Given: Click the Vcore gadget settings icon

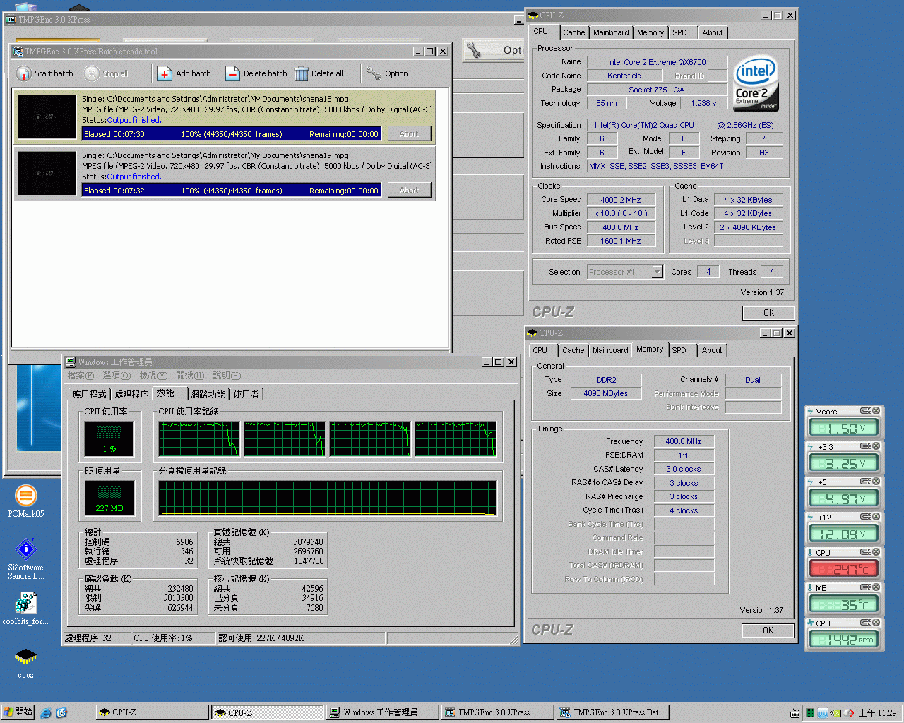Looking at the screenshot, I should click(864, 411).
